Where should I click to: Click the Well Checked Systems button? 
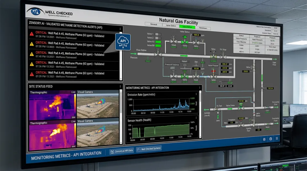[x=149, y=149]
